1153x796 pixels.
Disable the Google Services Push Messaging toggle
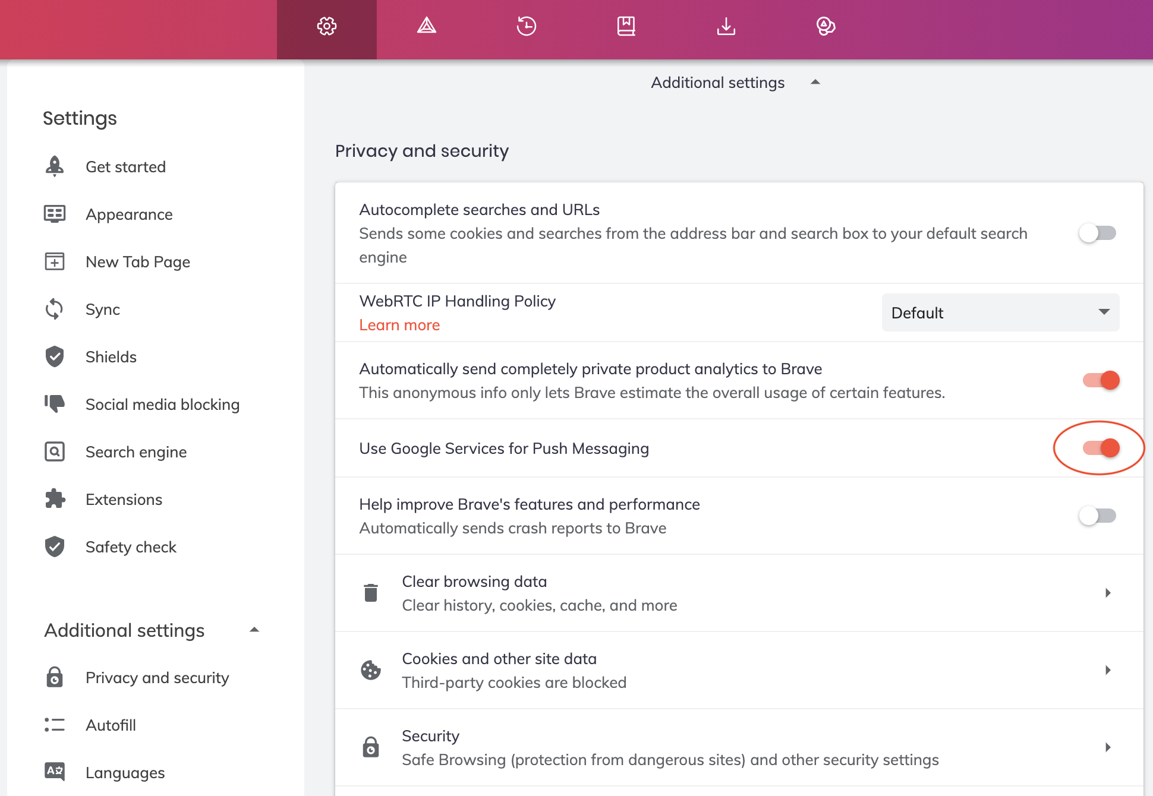coord(1101,448)
